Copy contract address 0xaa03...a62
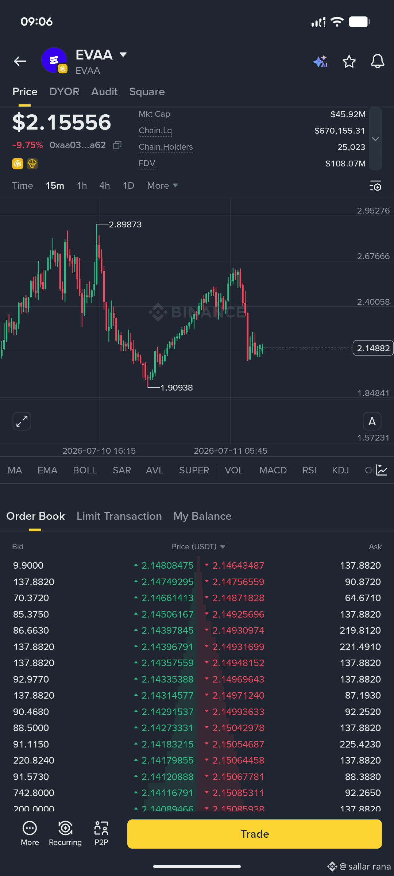 (117, 145)
